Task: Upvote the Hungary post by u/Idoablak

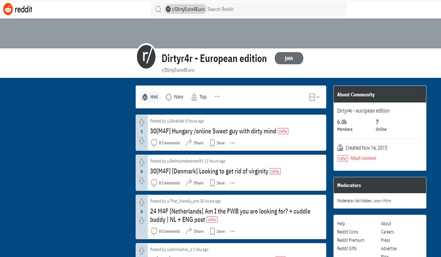Action: 141,123
